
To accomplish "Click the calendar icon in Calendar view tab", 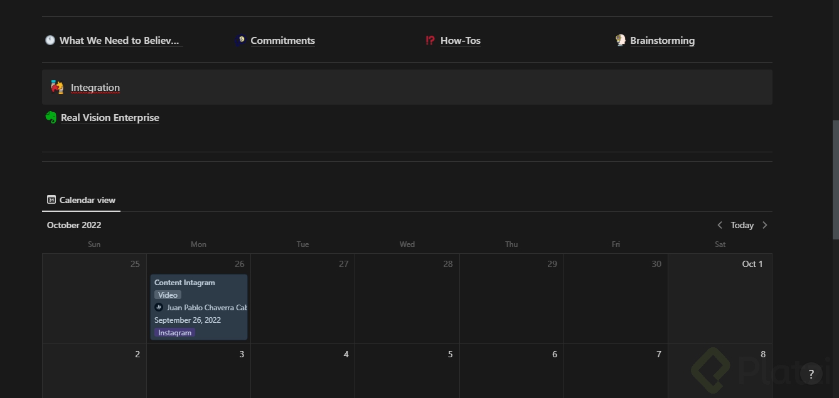I will coord(51,199).
